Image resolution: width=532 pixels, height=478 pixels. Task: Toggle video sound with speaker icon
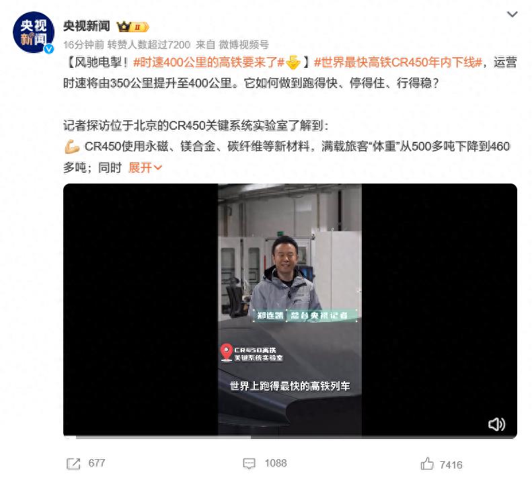[496, 424]
